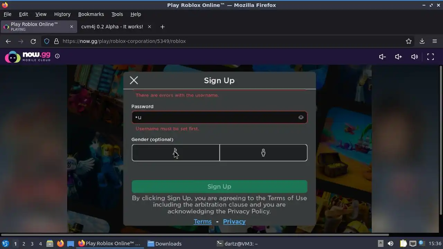443x249 pixels.
Task: Lower volume with the speaker minus icon
Action: (382, 57)
